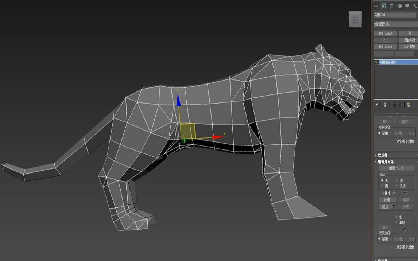The image size is (418, 261).
Task: Apply the 涡轮平滑 modifier button
Action: coord(409,40)
